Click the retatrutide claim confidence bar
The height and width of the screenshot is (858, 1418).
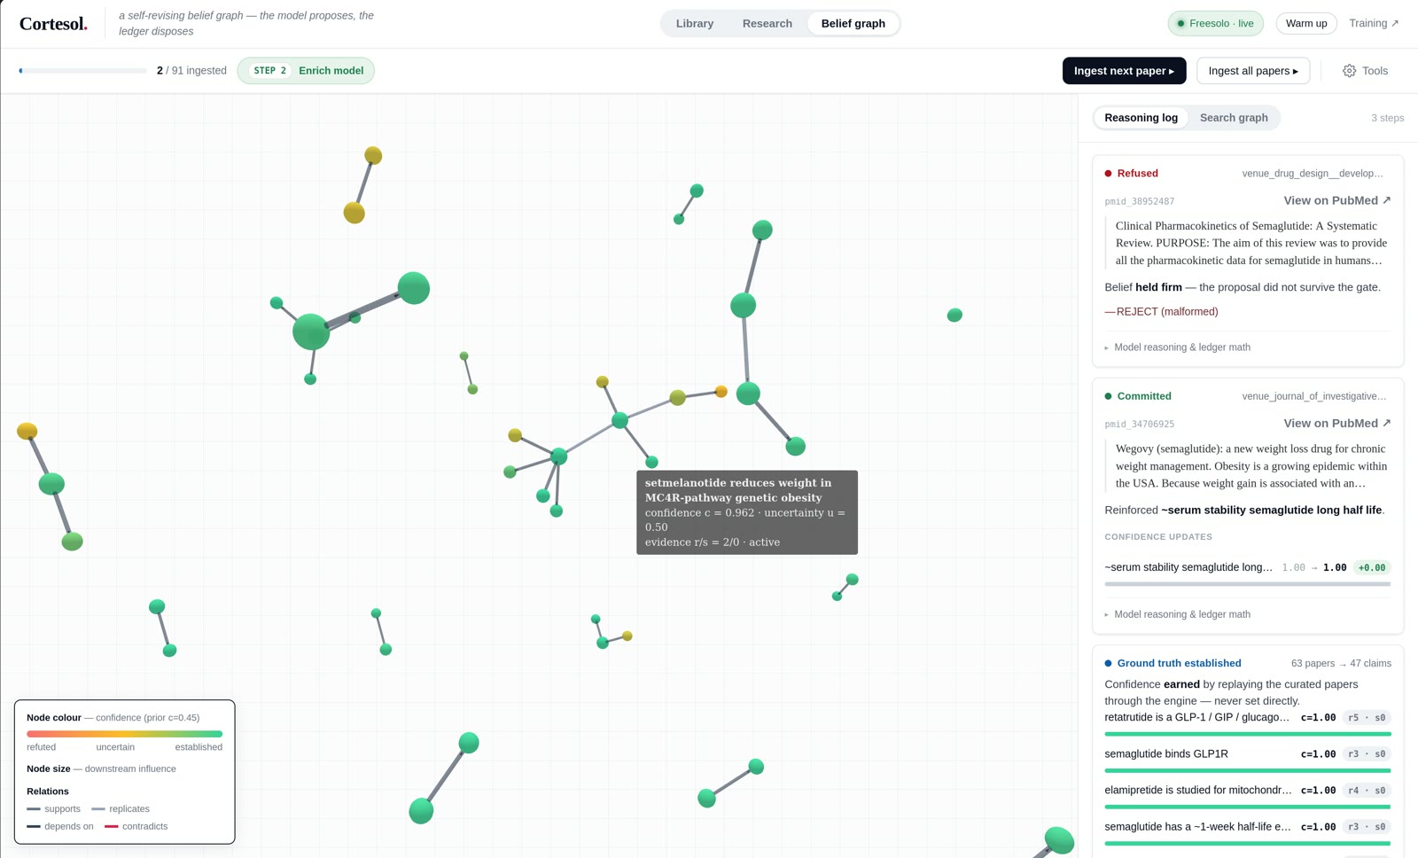1247,734
